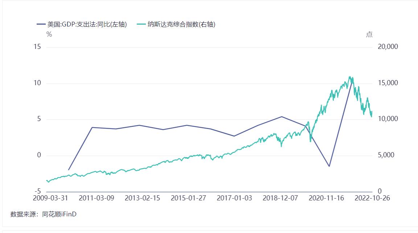The width and height of the screenshot is (418, 233).
Task: Click the 20,000 tick on right axis
Action: [x=388, y=47]
